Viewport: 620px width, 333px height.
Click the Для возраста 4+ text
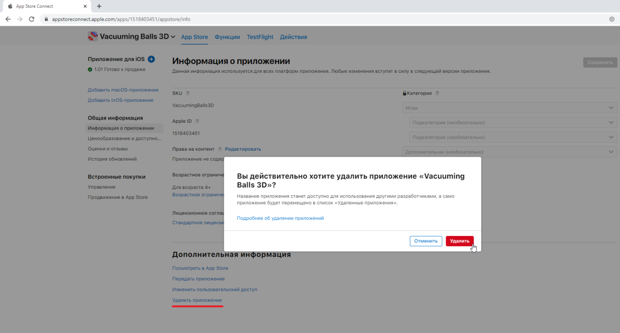click(x=191, y=188)
